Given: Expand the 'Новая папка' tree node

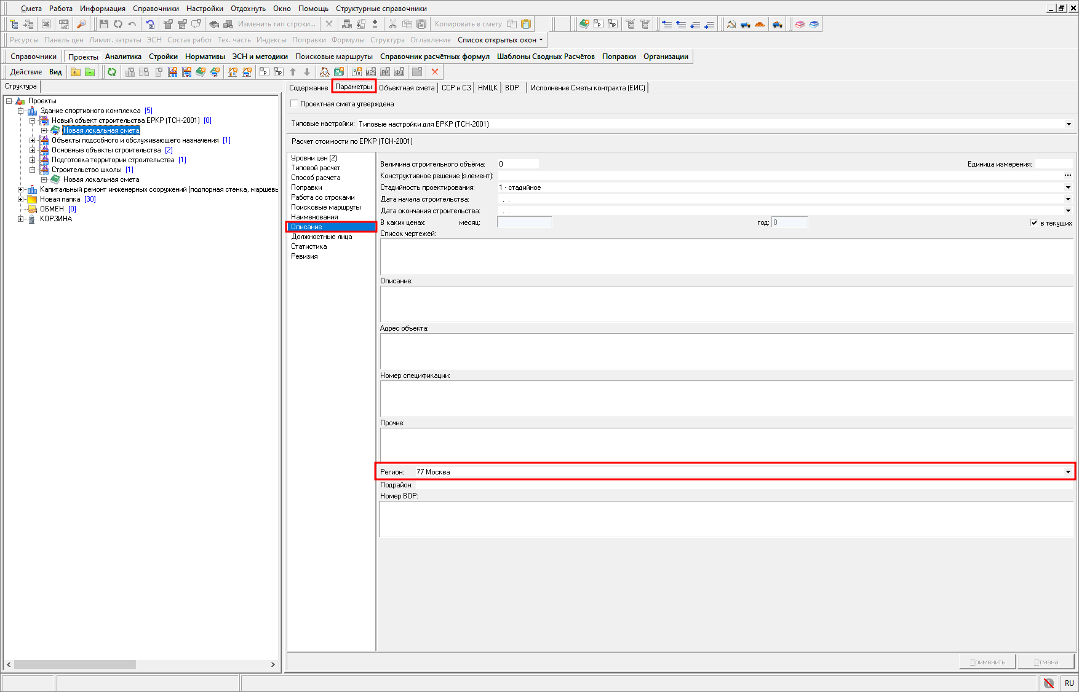Looking at the screenshot, I should (21, 199).
